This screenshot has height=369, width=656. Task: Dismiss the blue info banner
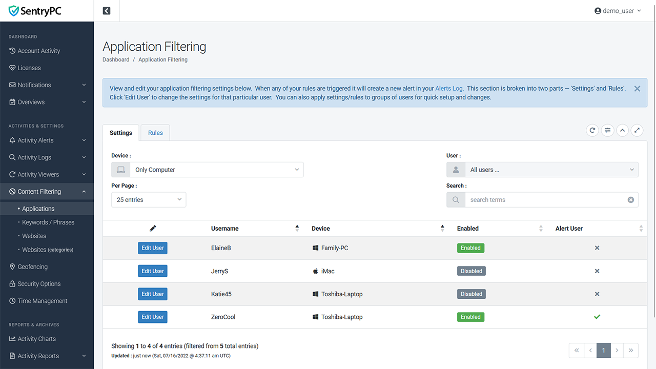click(x=637, y=89)
